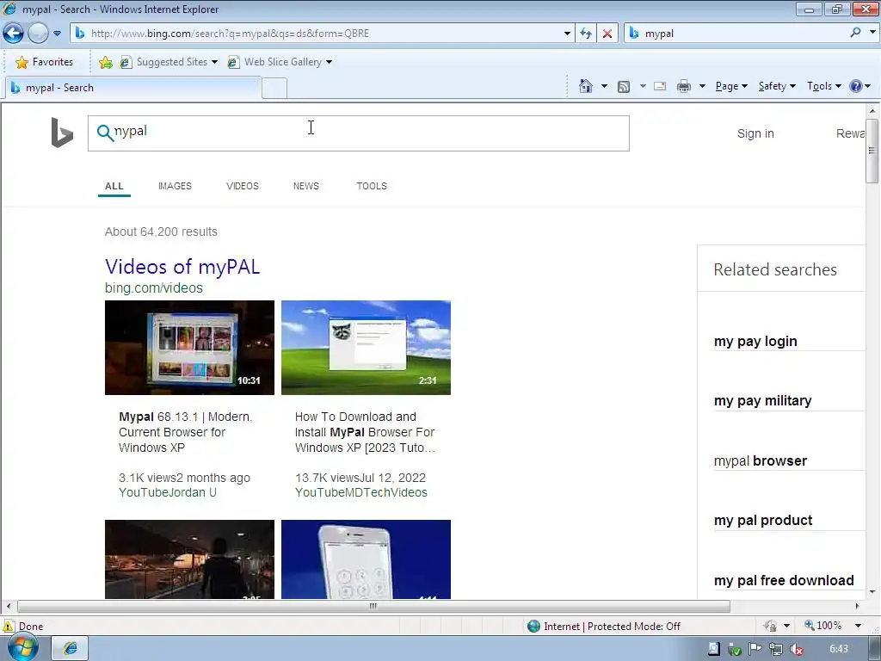Click the Print icon
This screenshot has height=661, width=881.
click(683, 86)
